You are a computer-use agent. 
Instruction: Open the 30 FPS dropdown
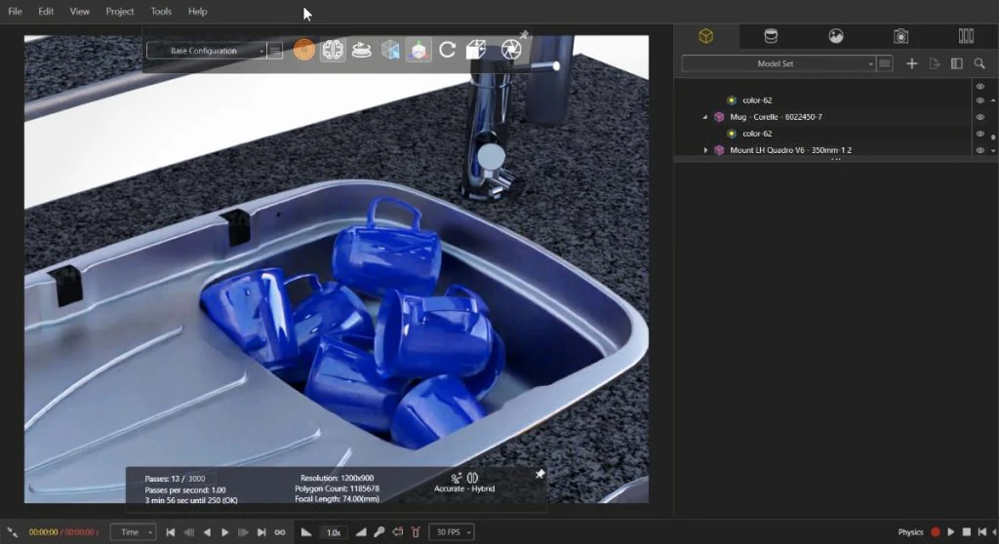click(x=454, y=532)
